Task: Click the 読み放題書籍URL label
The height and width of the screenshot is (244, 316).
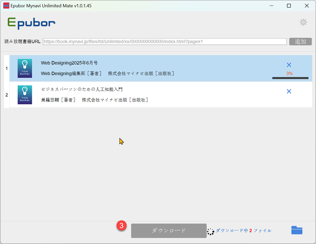Action: click(22, 42)
